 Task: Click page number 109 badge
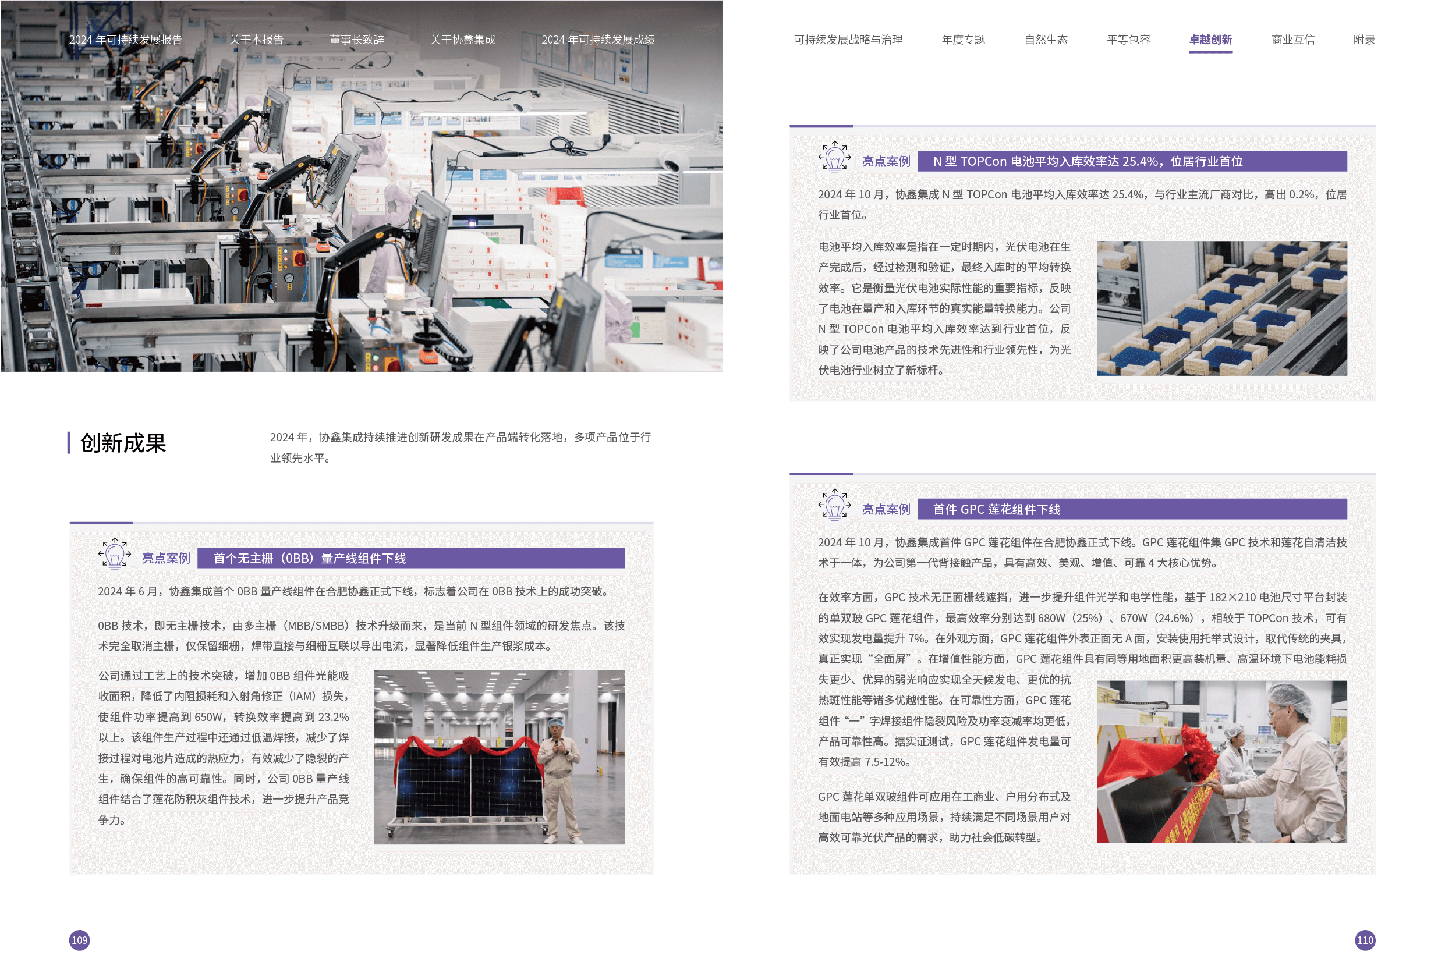coord(79,940)
